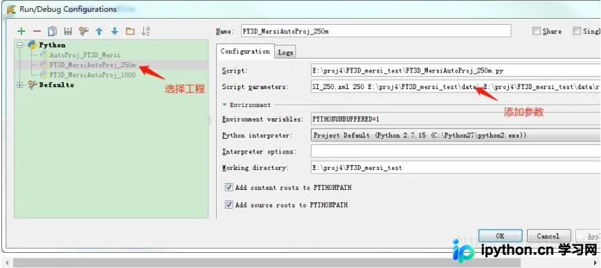Move the configuration down
This screenshot has height=268, width=601.
click(115, 31)
